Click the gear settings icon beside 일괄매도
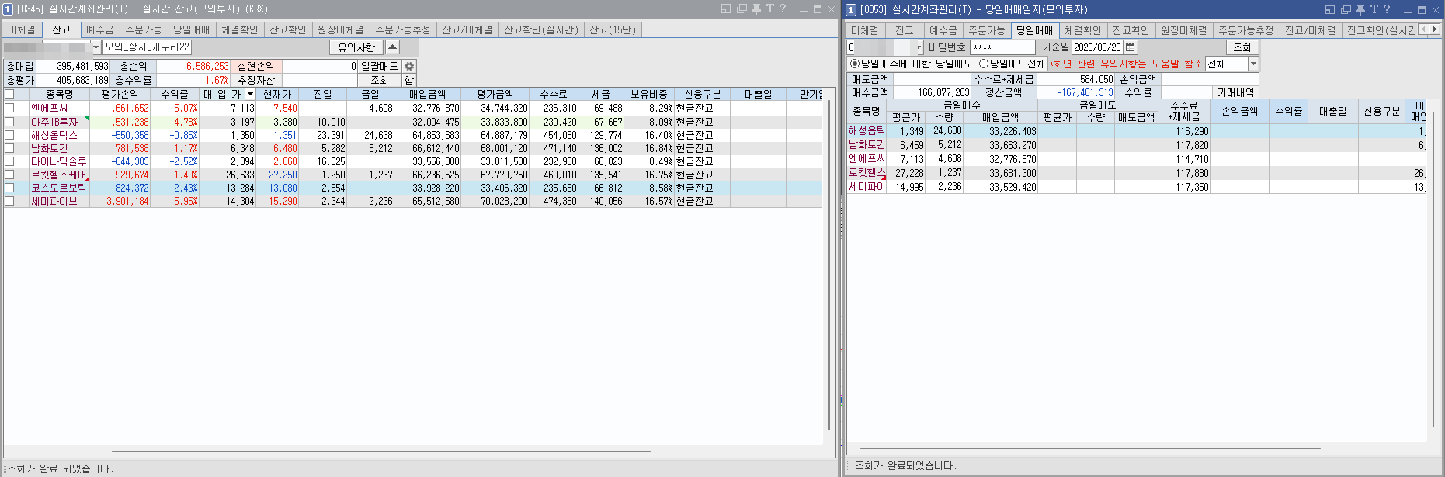This screenshot has height=477, width=1445. click(409, 67)
